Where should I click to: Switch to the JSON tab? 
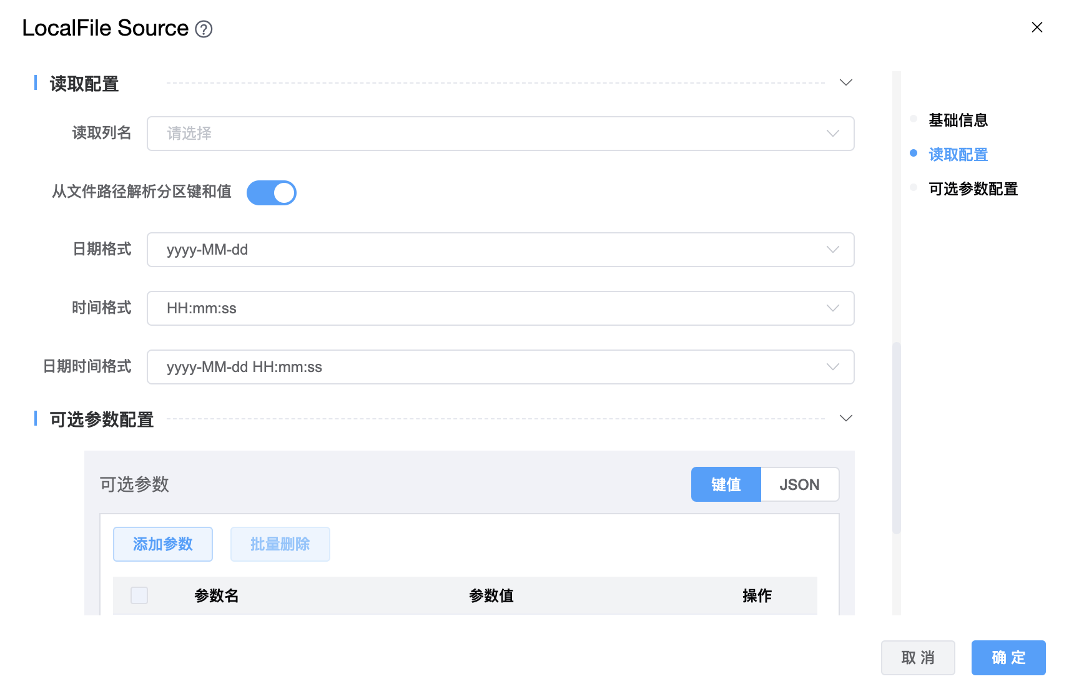click(799, 484)
